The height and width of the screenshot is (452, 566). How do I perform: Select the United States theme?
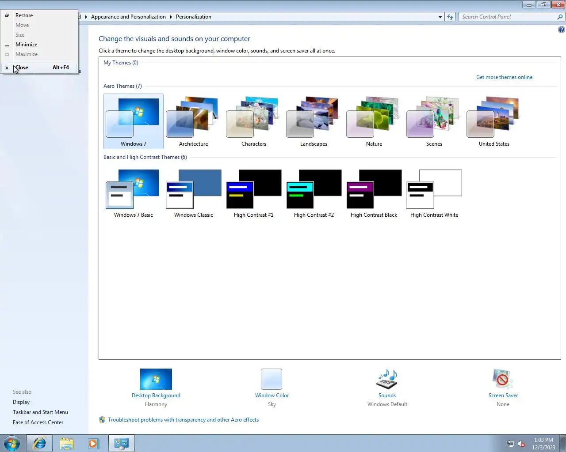click(494, 121)
